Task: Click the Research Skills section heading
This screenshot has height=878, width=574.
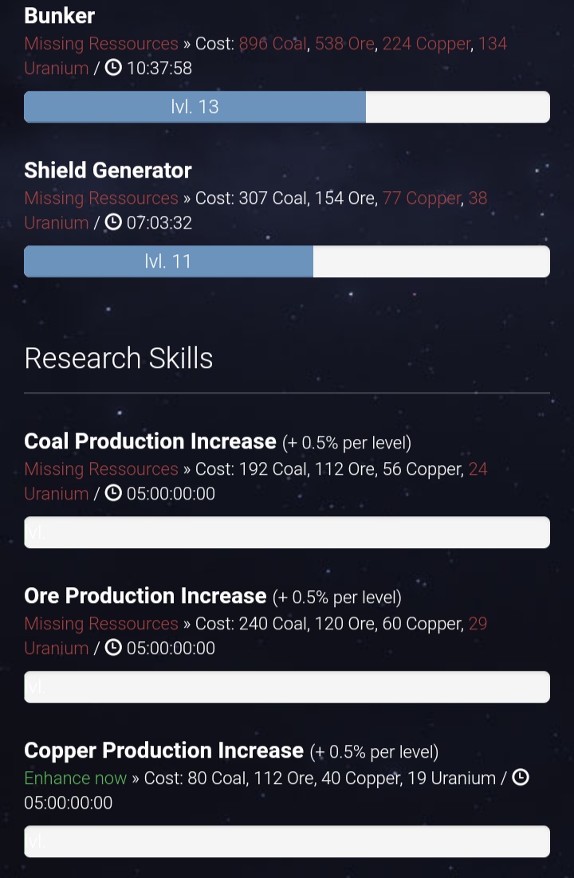Action: tap(119, 359)
